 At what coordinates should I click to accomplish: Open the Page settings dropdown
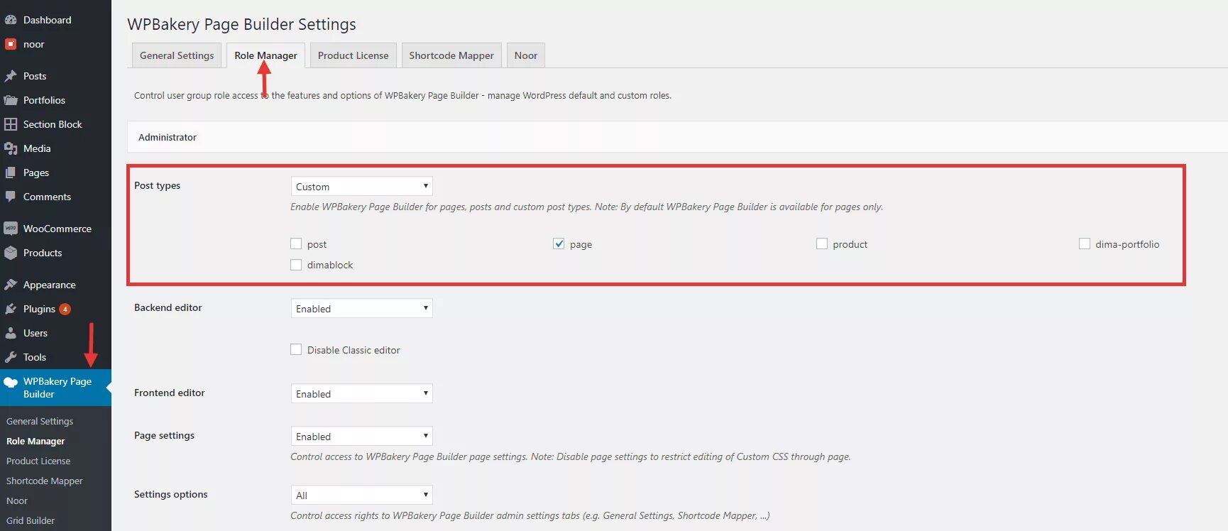[361, 436]
